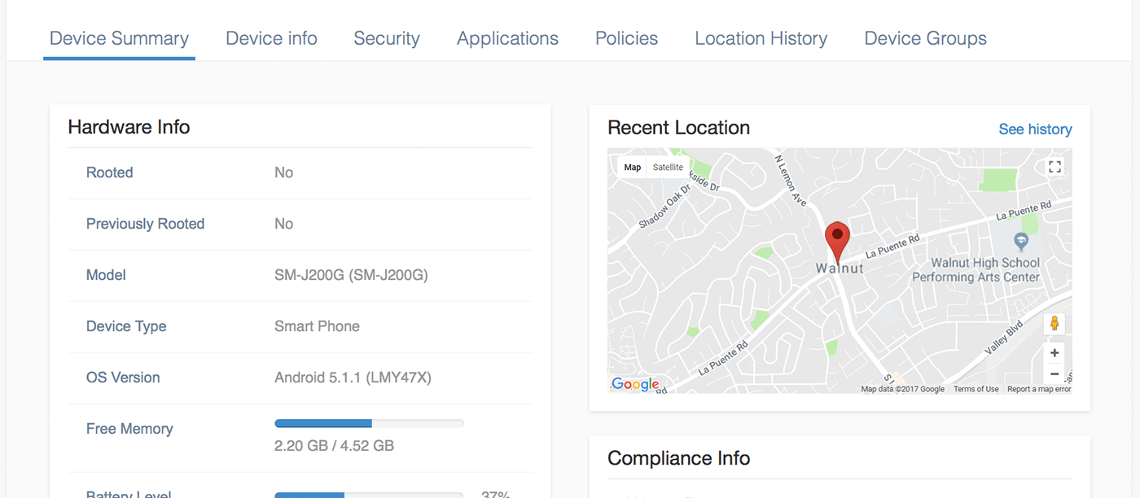View the Location History tab
Screen dimensions: 1140x498
pos(761,38)
